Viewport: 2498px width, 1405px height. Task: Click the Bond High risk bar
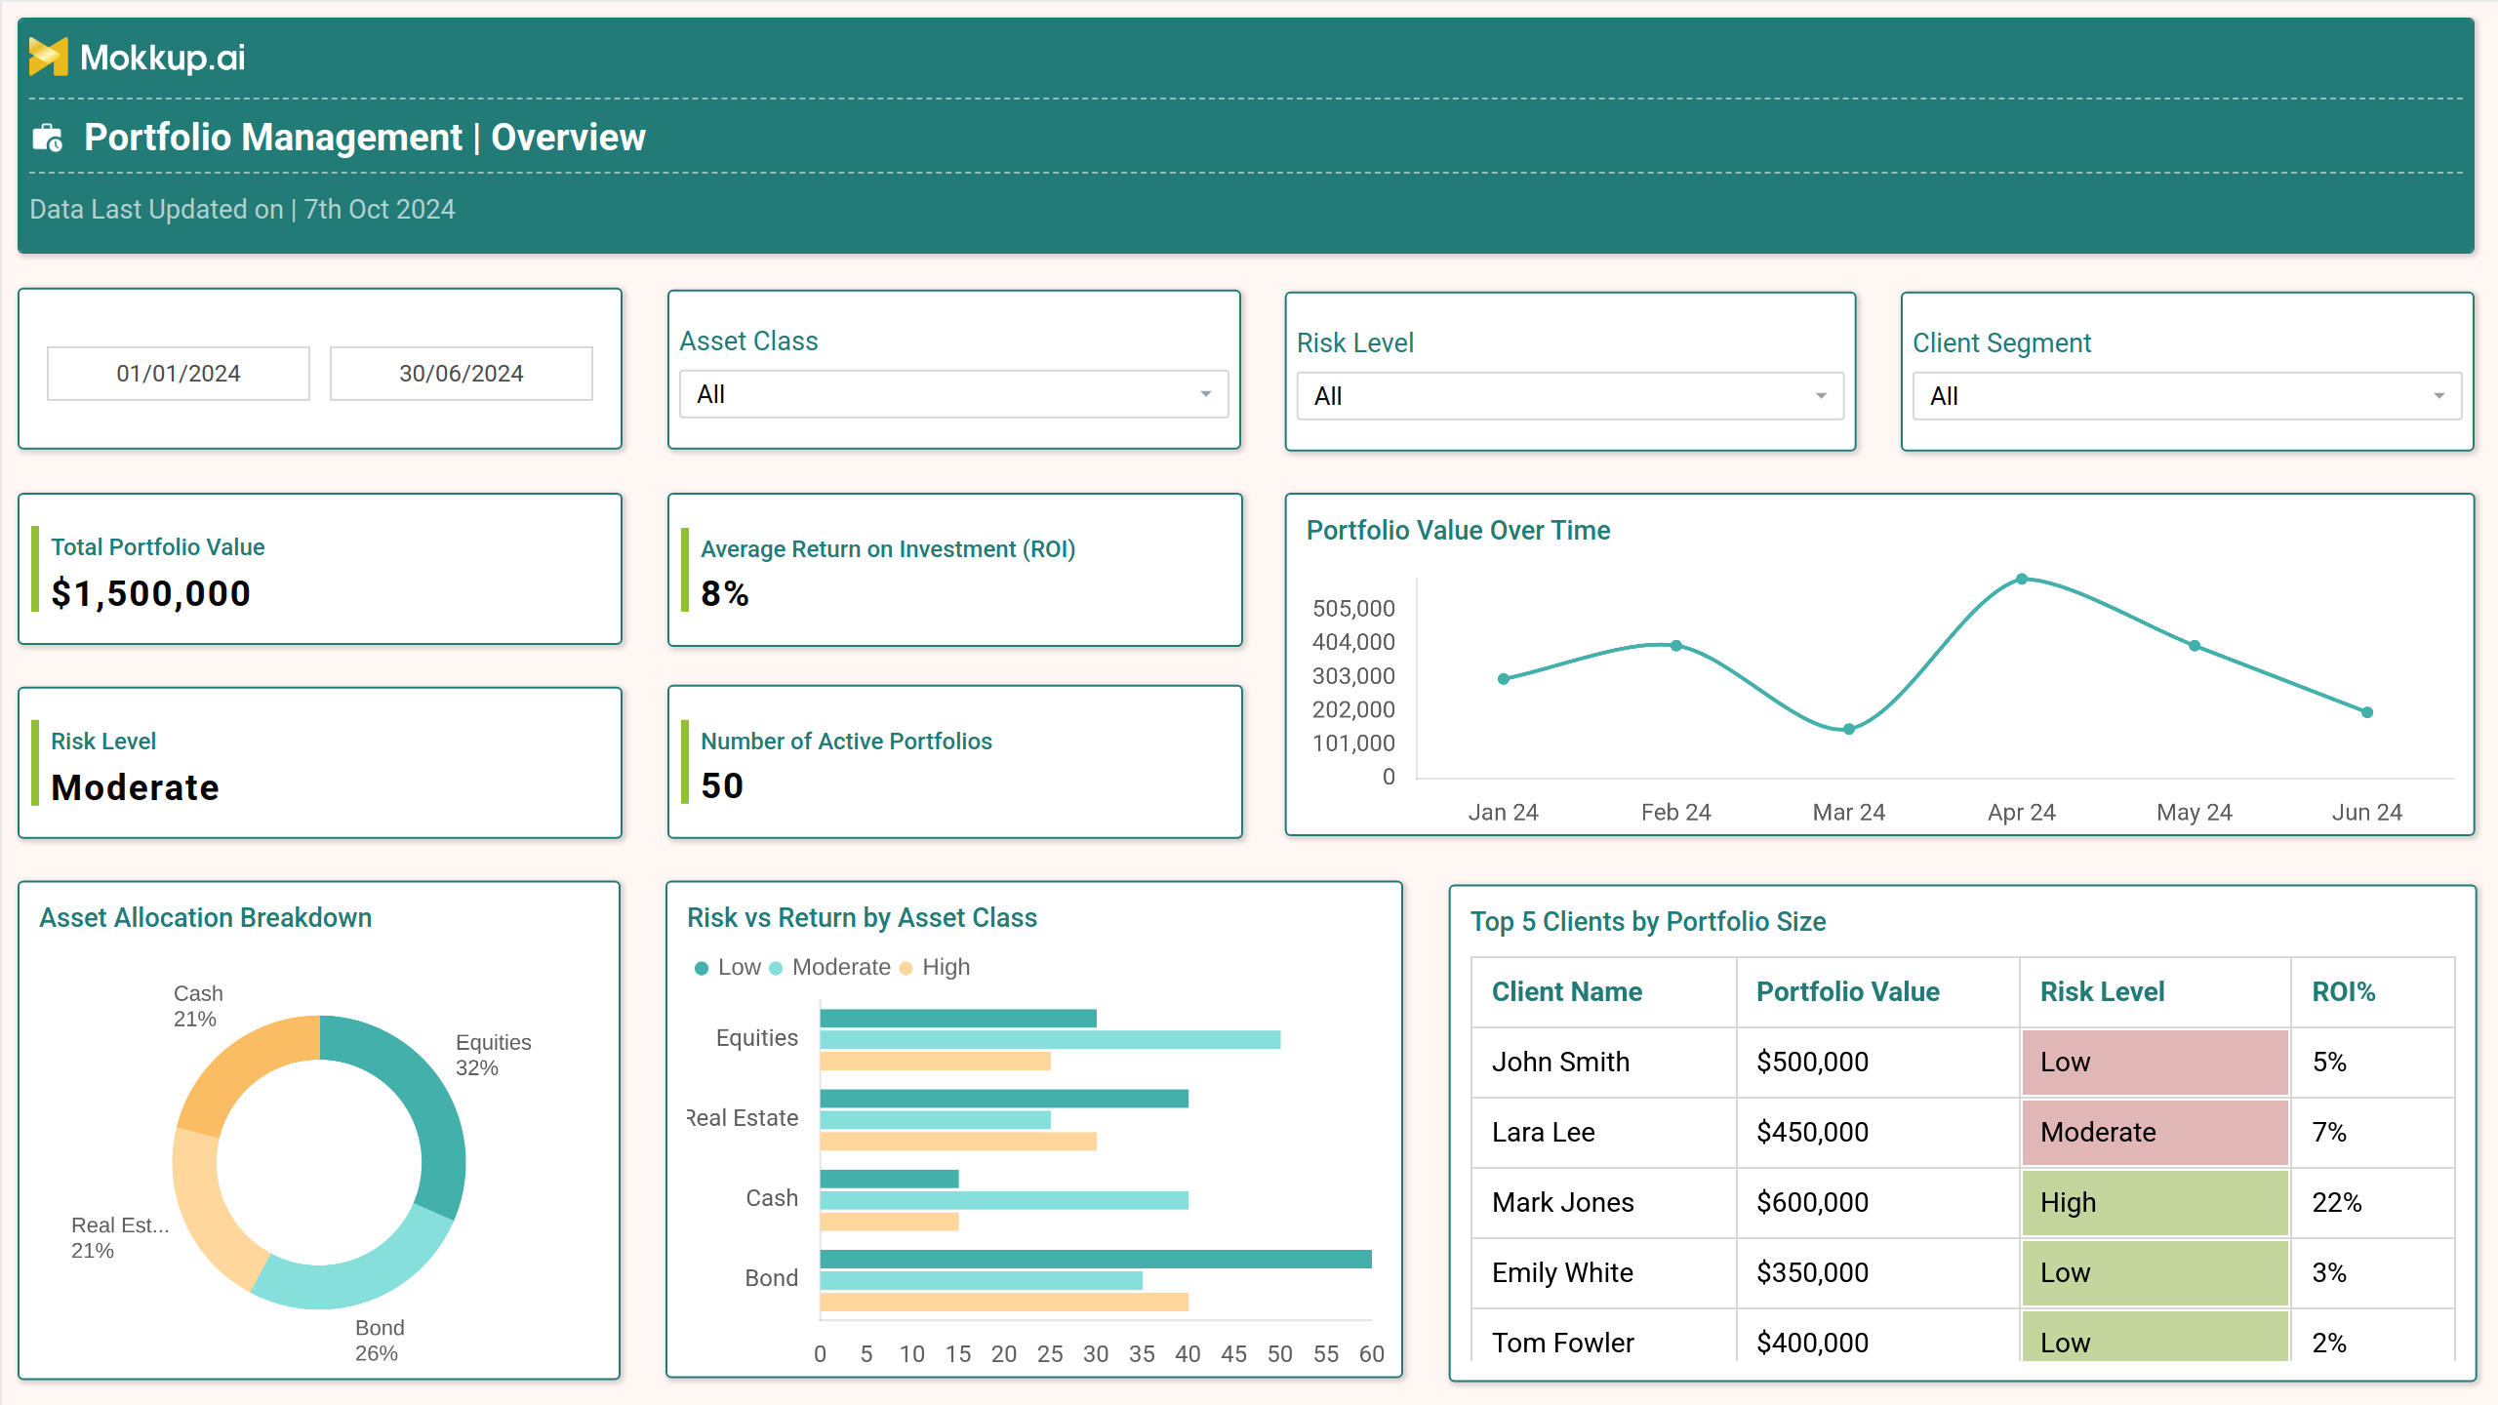click(1004, 1302)
